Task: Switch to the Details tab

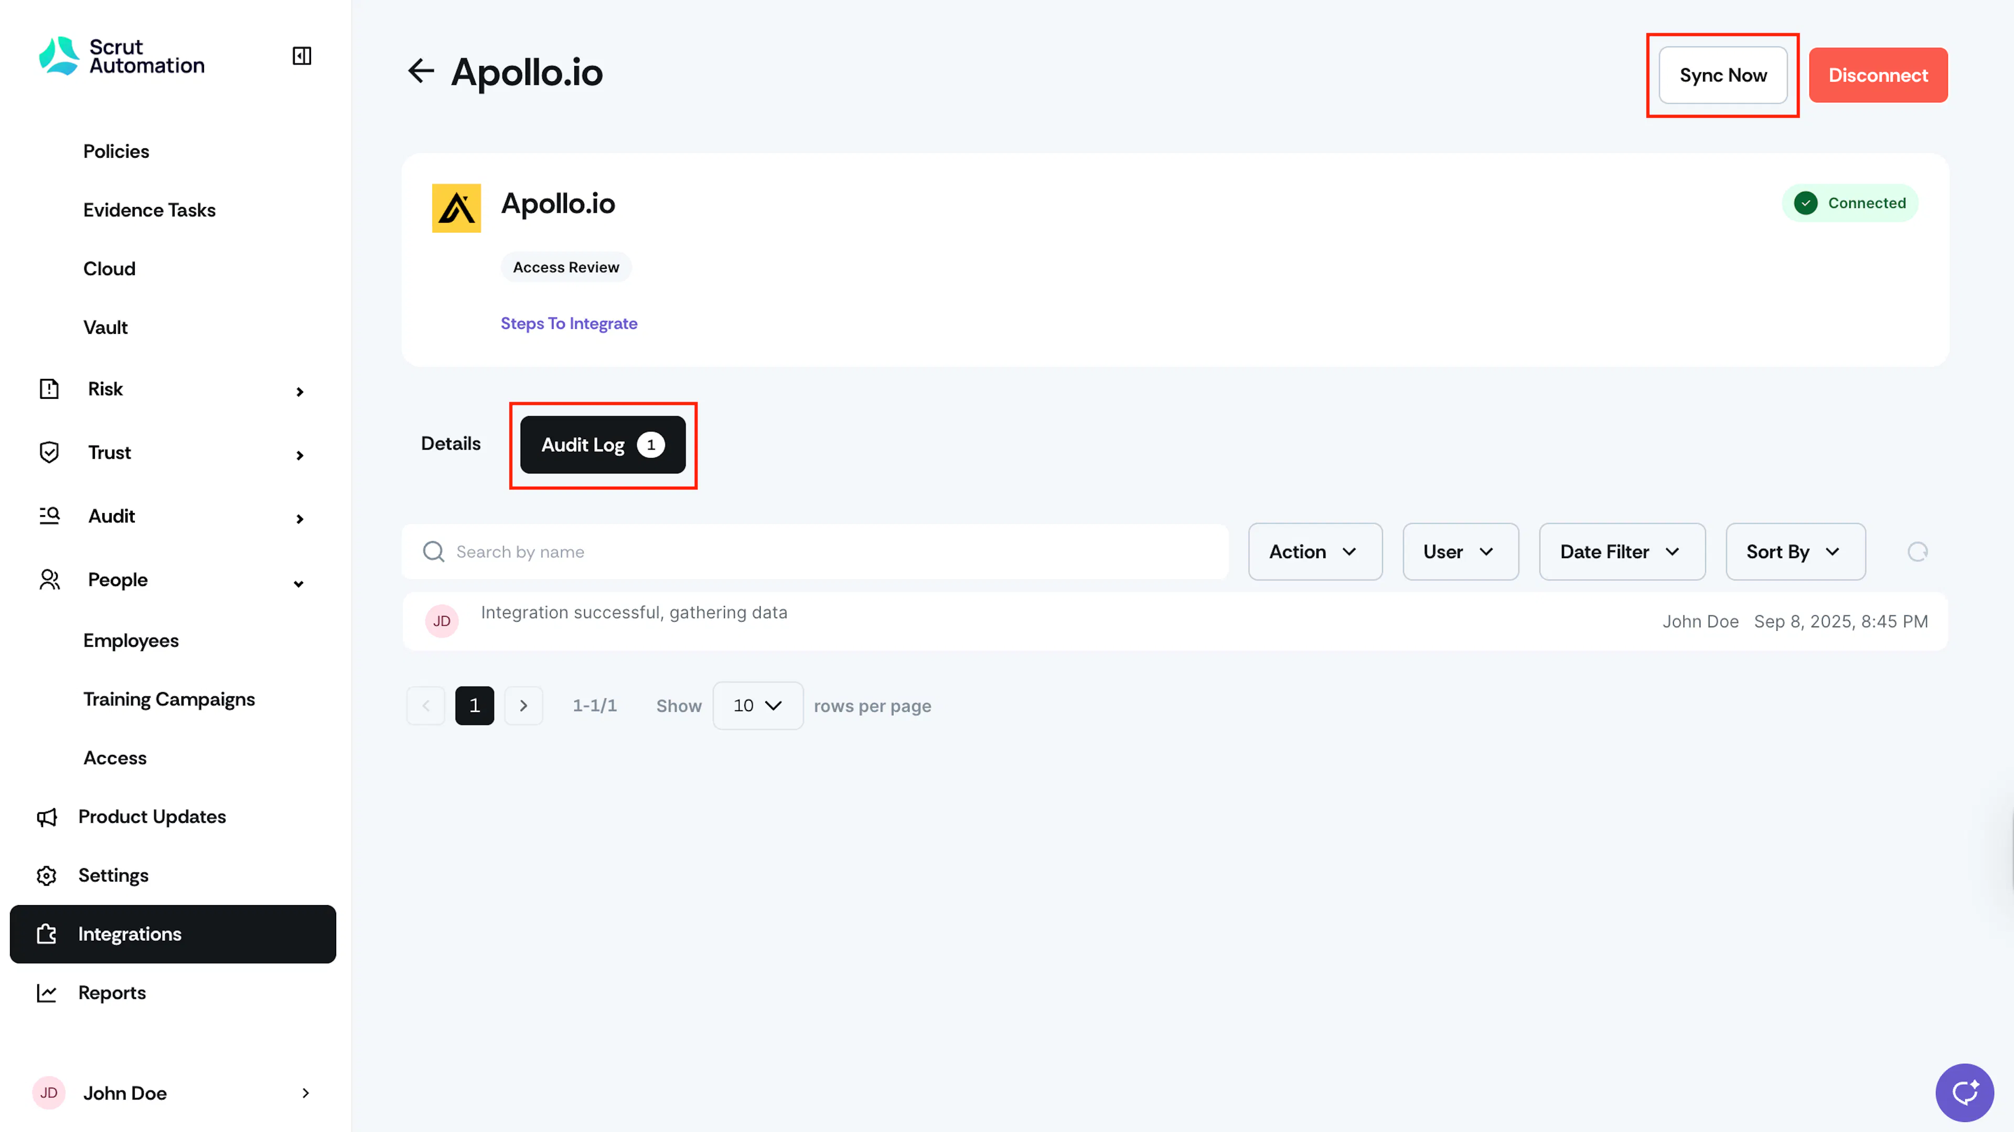Action: [x=451, y=444]
